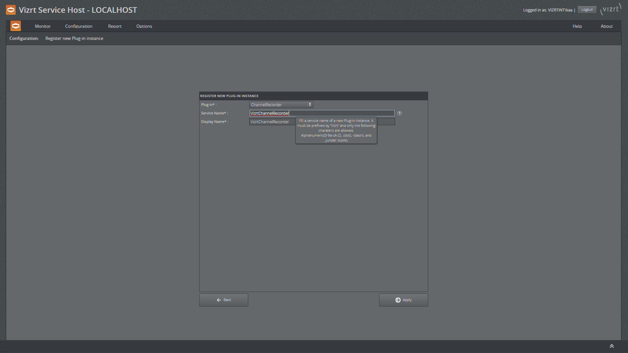Open the Configuration menu
This screenshot has height=353, width=628.
[x=78, y=26]
